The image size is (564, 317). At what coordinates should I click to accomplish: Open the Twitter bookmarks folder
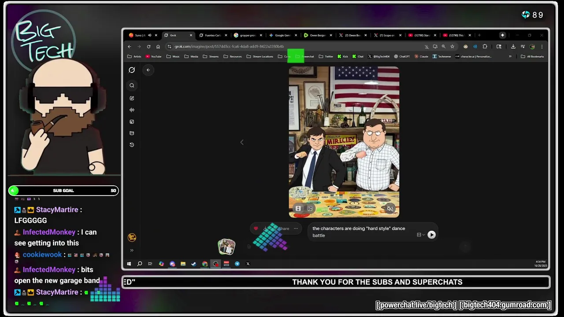pos(326,56)
